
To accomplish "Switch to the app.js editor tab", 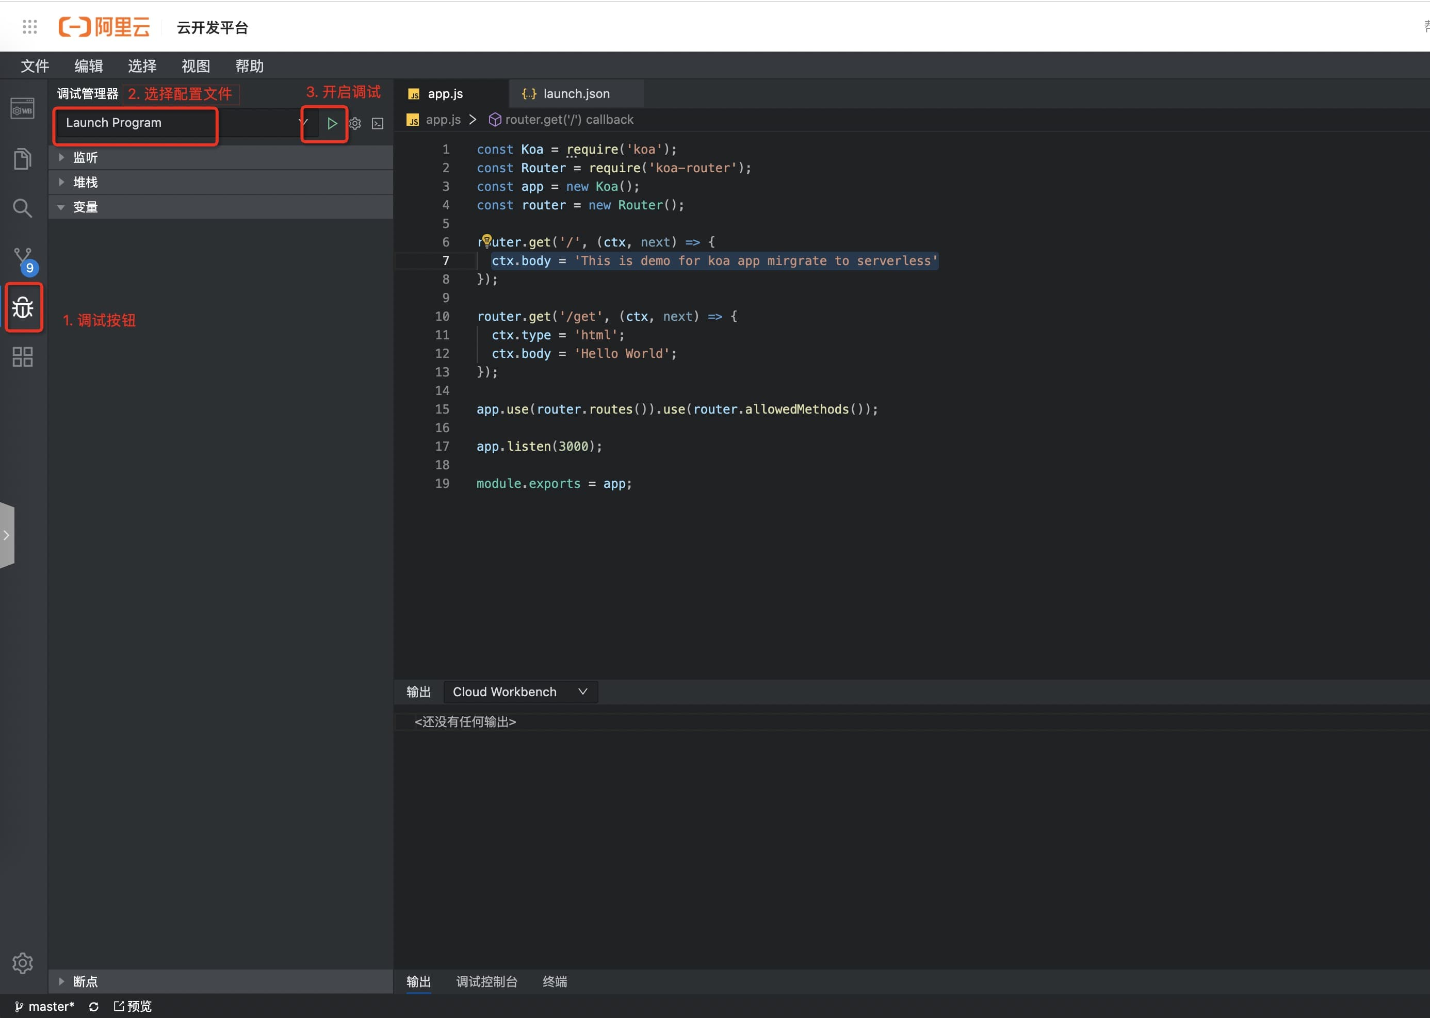I will coord(451,93).
